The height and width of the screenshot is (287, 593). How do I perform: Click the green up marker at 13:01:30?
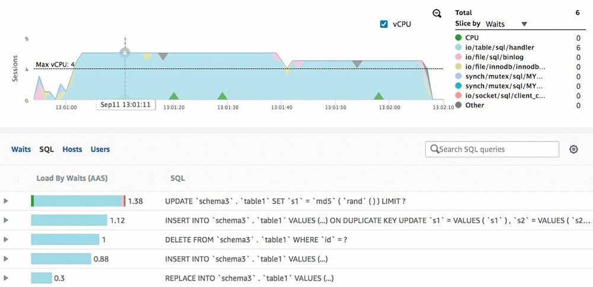click(222, 96)
